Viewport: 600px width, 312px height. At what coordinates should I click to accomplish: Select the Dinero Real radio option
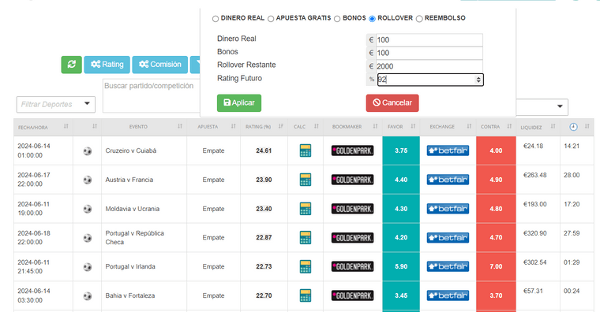click(216, 19)
